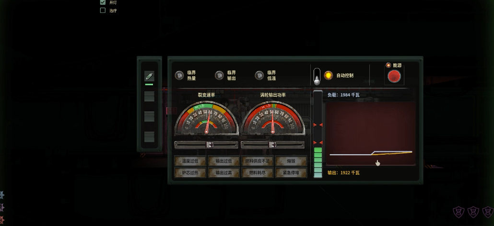The image size is (494, 226).
Task: Click the 熔毁 warning button
Action: [291, 161]
